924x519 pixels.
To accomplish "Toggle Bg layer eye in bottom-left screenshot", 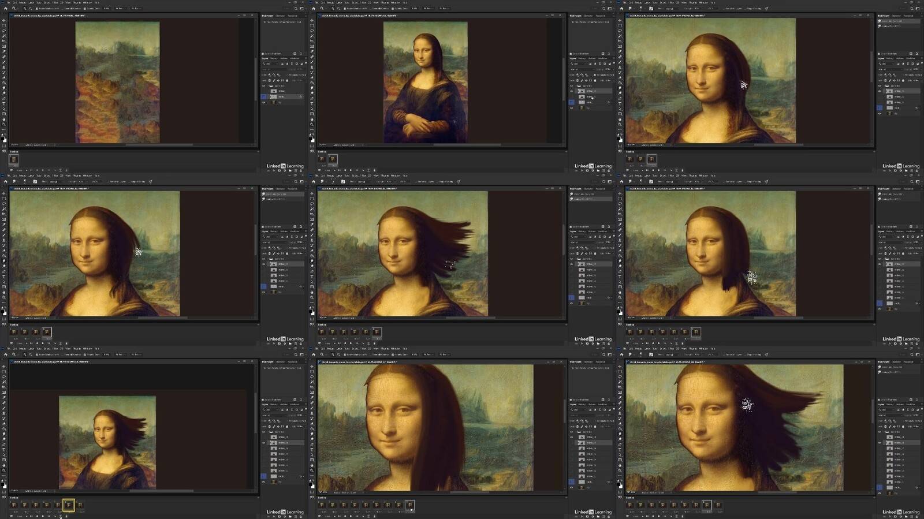I will point(263,481).
